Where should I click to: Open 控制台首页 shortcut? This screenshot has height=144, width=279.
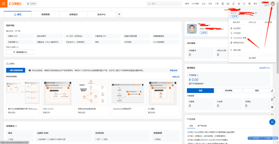click(49, 36)
